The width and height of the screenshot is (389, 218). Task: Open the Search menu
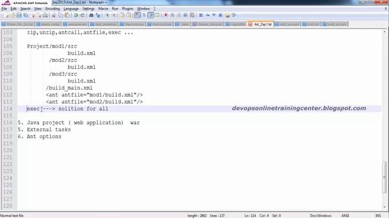click(x=26, y=8)
